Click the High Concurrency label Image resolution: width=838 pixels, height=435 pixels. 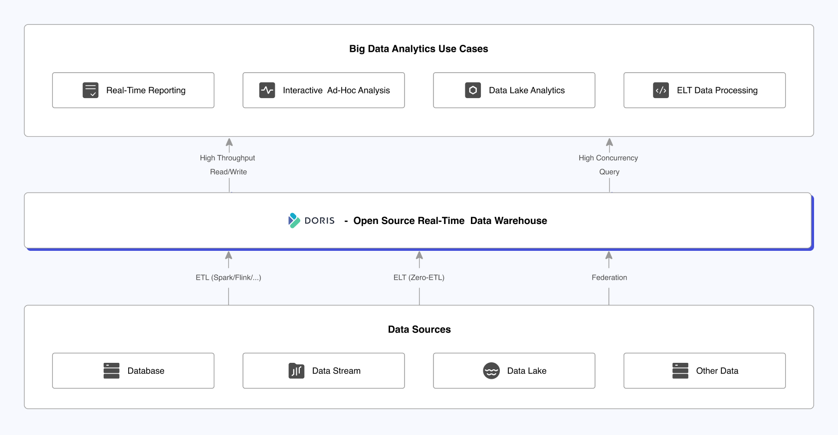[x=609, y=158]
